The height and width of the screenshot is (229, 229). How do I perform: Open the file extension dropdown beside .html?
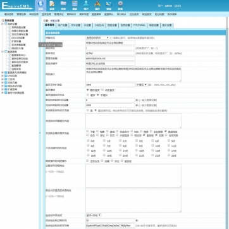(141, 85)
